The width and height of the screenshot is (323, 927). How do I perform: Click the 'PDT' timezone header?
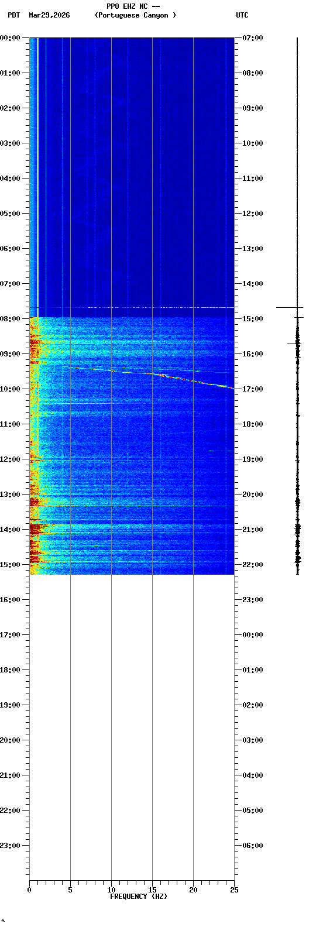(13, 15)
